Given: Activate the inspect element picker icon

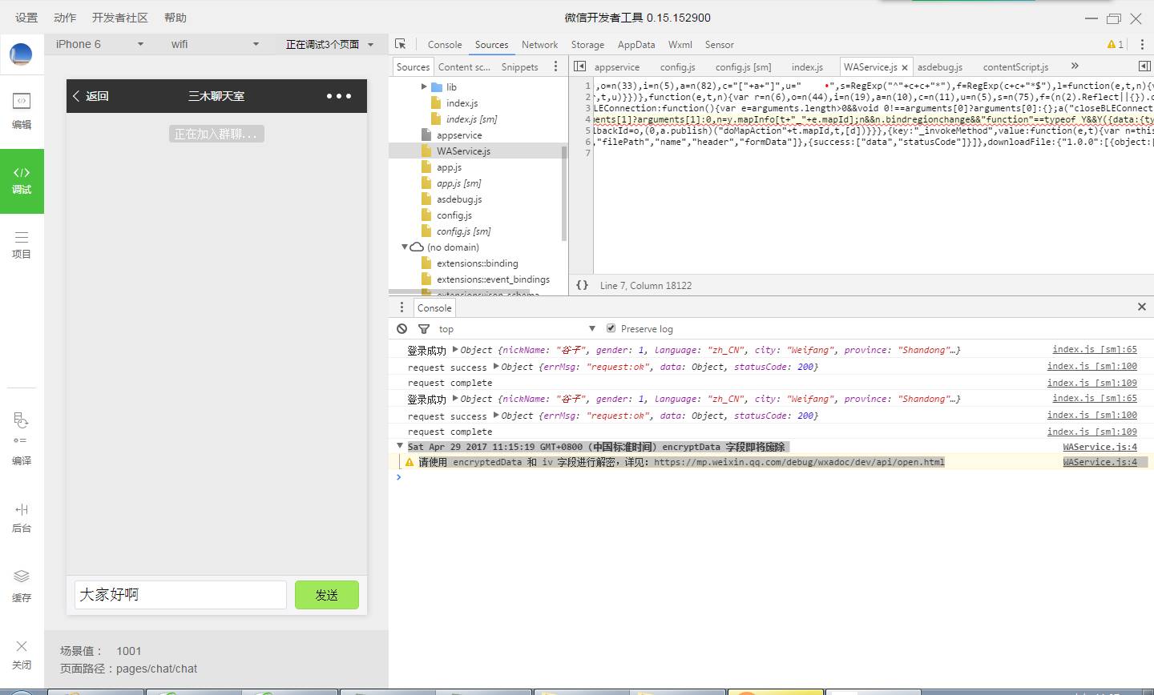Looking at the screenshot, I should coord(401,45).
